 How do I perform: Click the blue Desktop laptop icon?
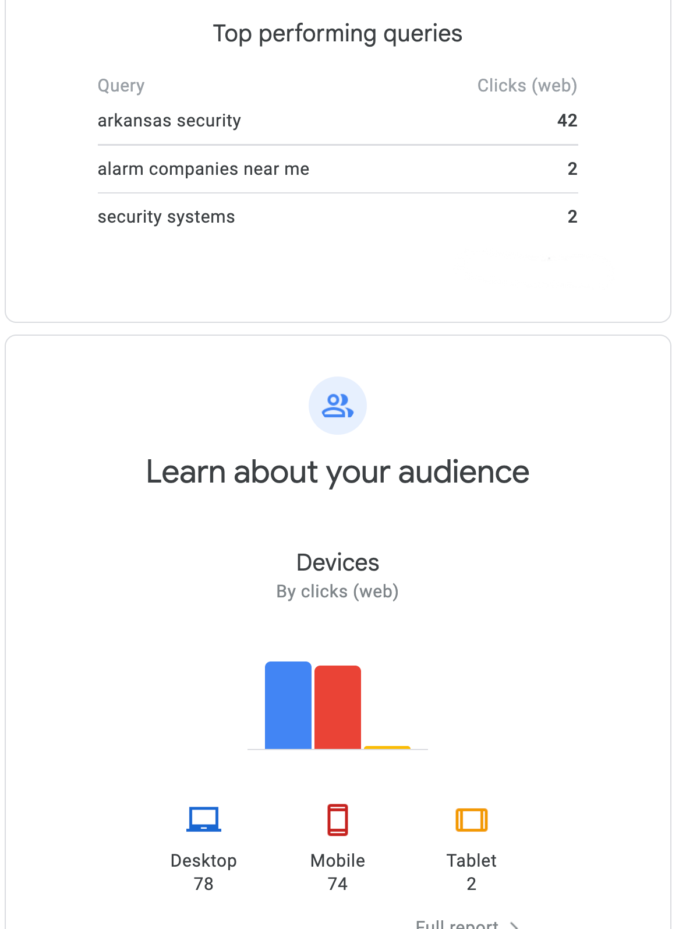(x=204, y=819)
